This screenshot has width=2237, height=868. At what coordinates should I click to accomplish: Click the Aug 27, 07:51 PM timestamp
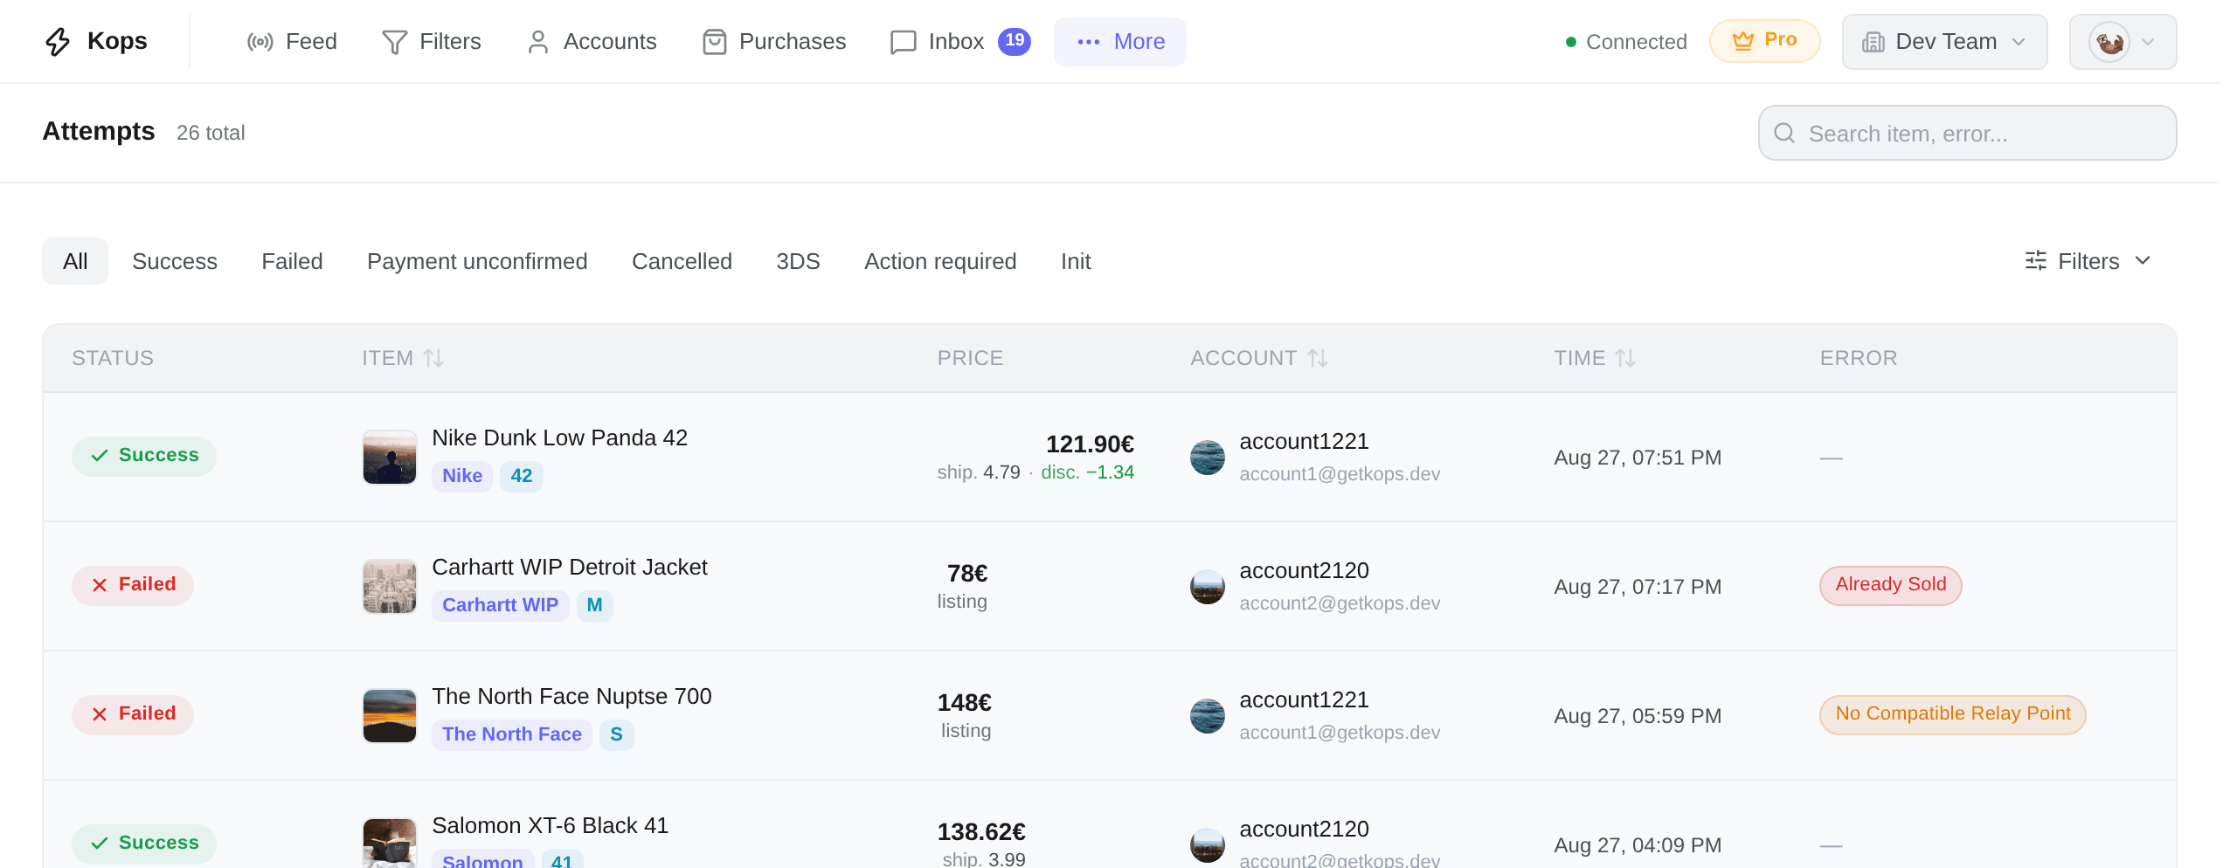click(1638, 458)
